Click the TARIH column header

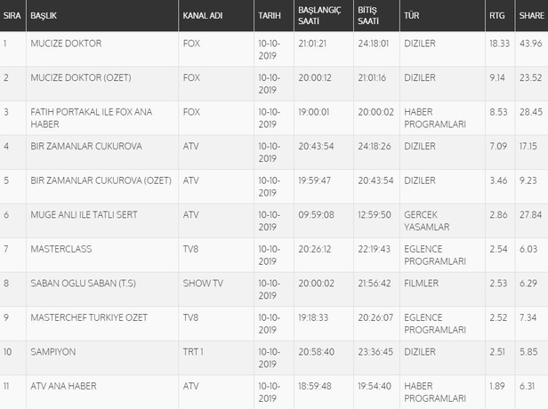(269, 17)
